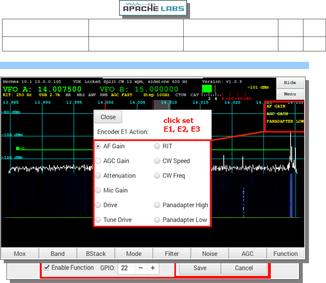This screenshot has width=326, height=283.
Task: Click the Apache Labs logo
Action: (x=153, y=8)
